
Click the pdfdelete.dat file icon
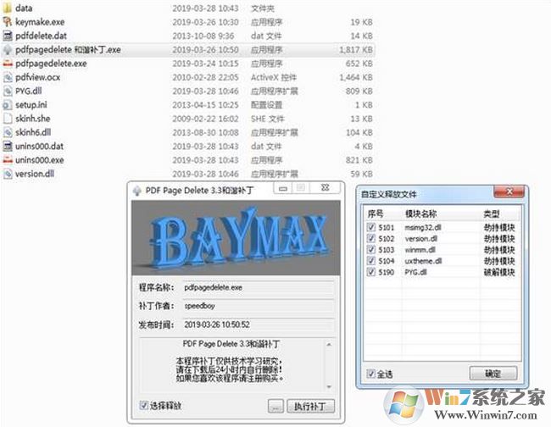(8, 36)
